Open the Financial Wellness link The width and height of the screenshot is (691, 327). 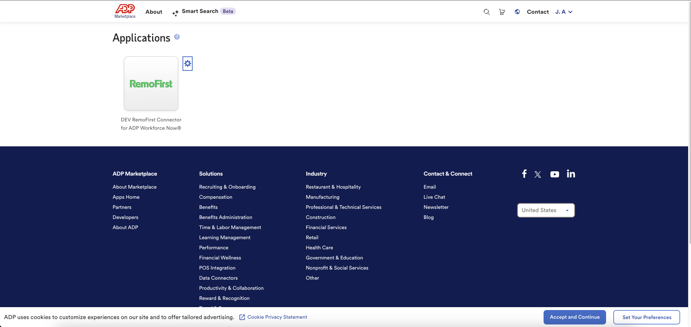pyautogui.click(x=220, y=258)
